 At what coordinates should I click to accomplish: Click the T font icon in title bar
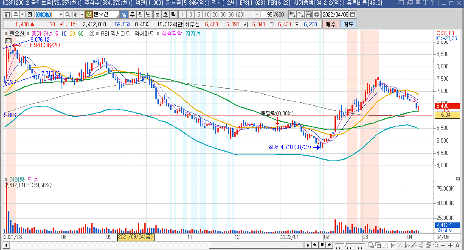pyautogui.click(x=425, y=3)
